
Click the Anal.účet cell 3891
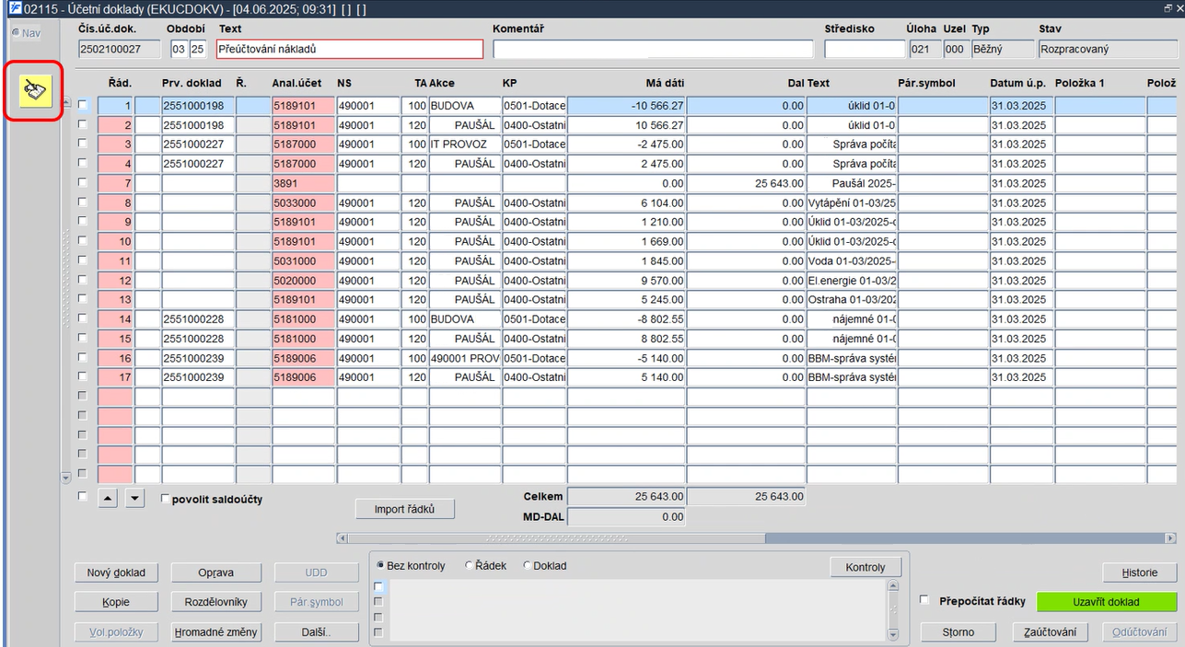tap(303, 183)
